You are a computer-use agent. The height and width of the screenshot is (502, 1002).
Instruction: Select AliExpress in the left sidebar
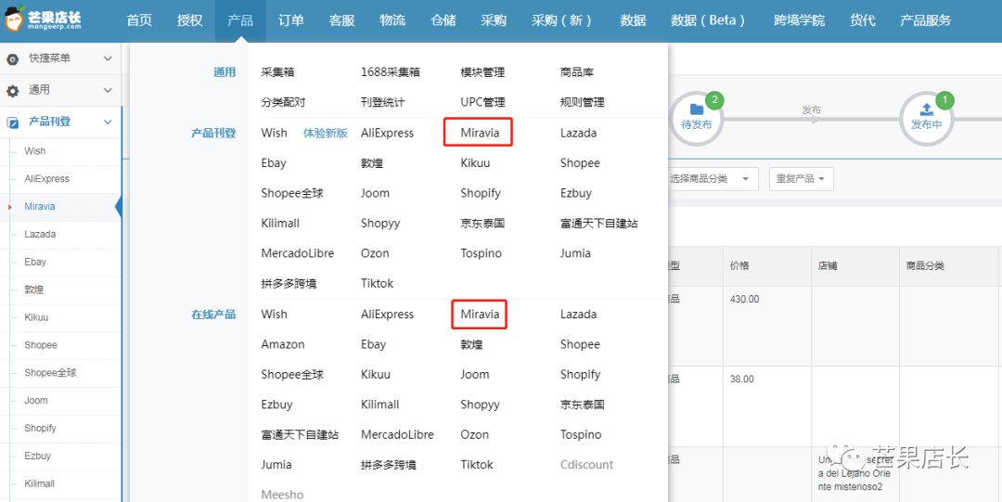tap(46, 179)
